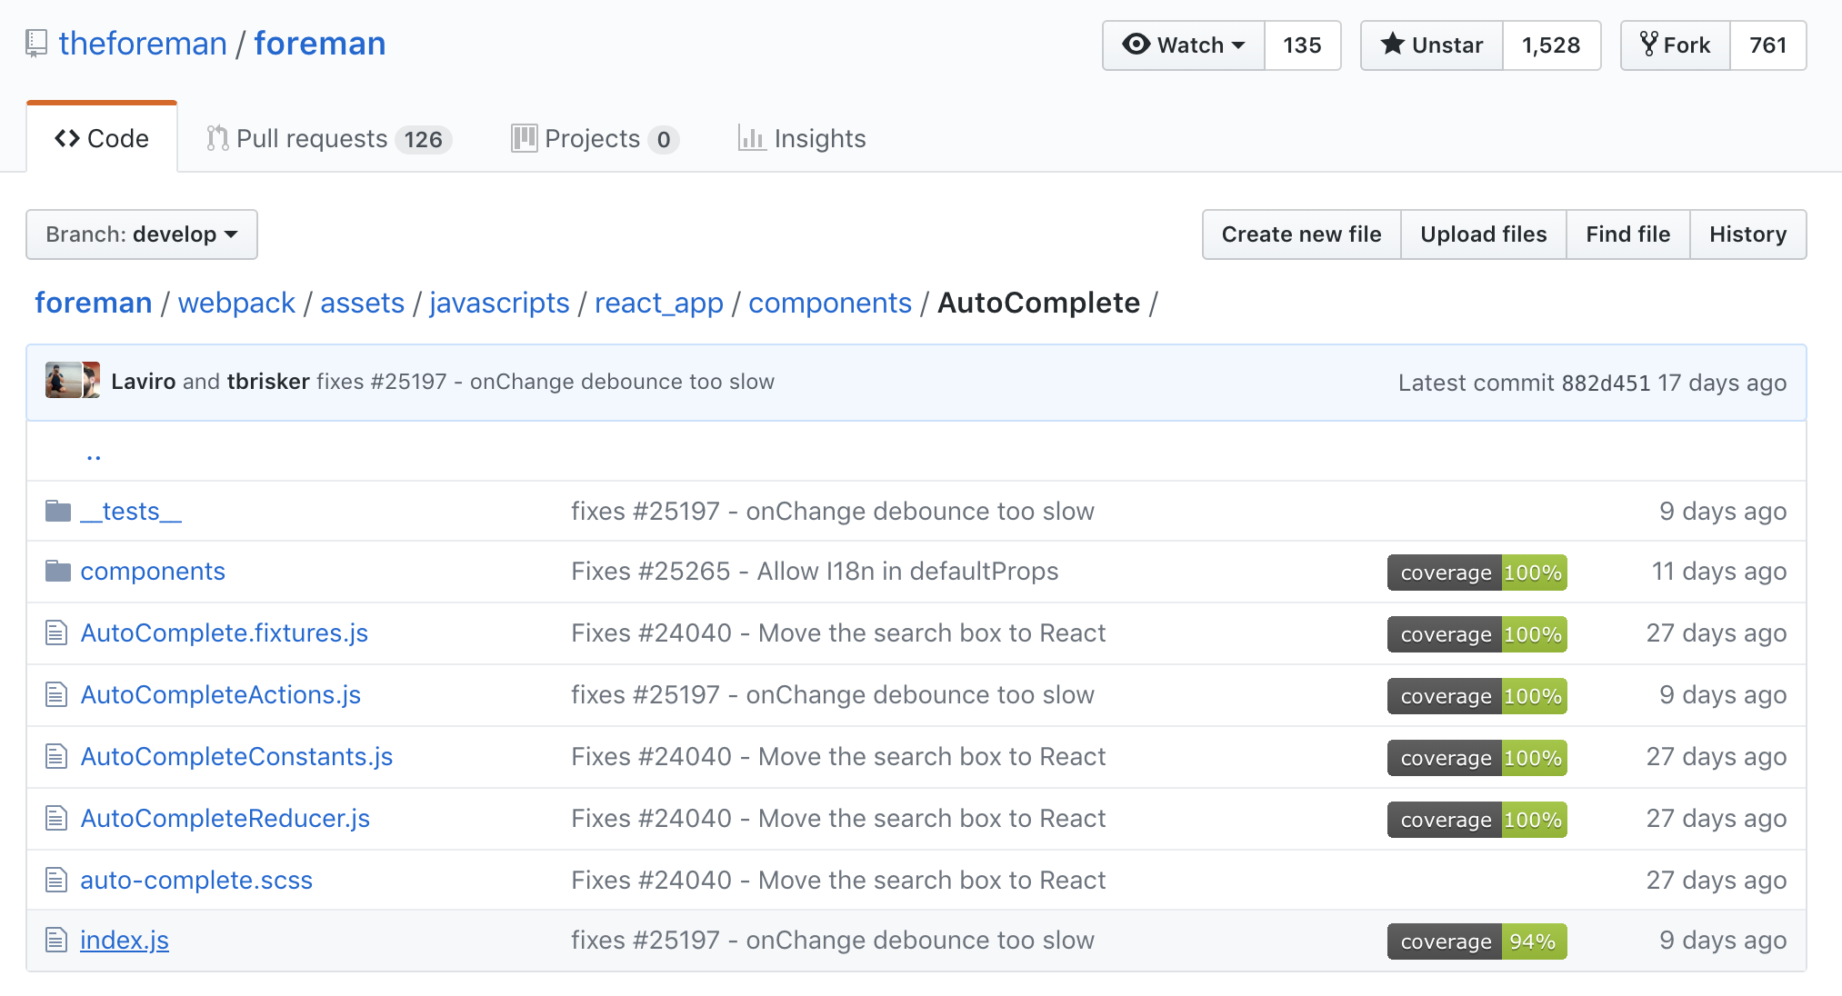The width and height of the screenshot is (1842, 996).
Task: Open the AutoCompleteReducer.js file link
Action: pyautogui.click(x=225, y=818)
